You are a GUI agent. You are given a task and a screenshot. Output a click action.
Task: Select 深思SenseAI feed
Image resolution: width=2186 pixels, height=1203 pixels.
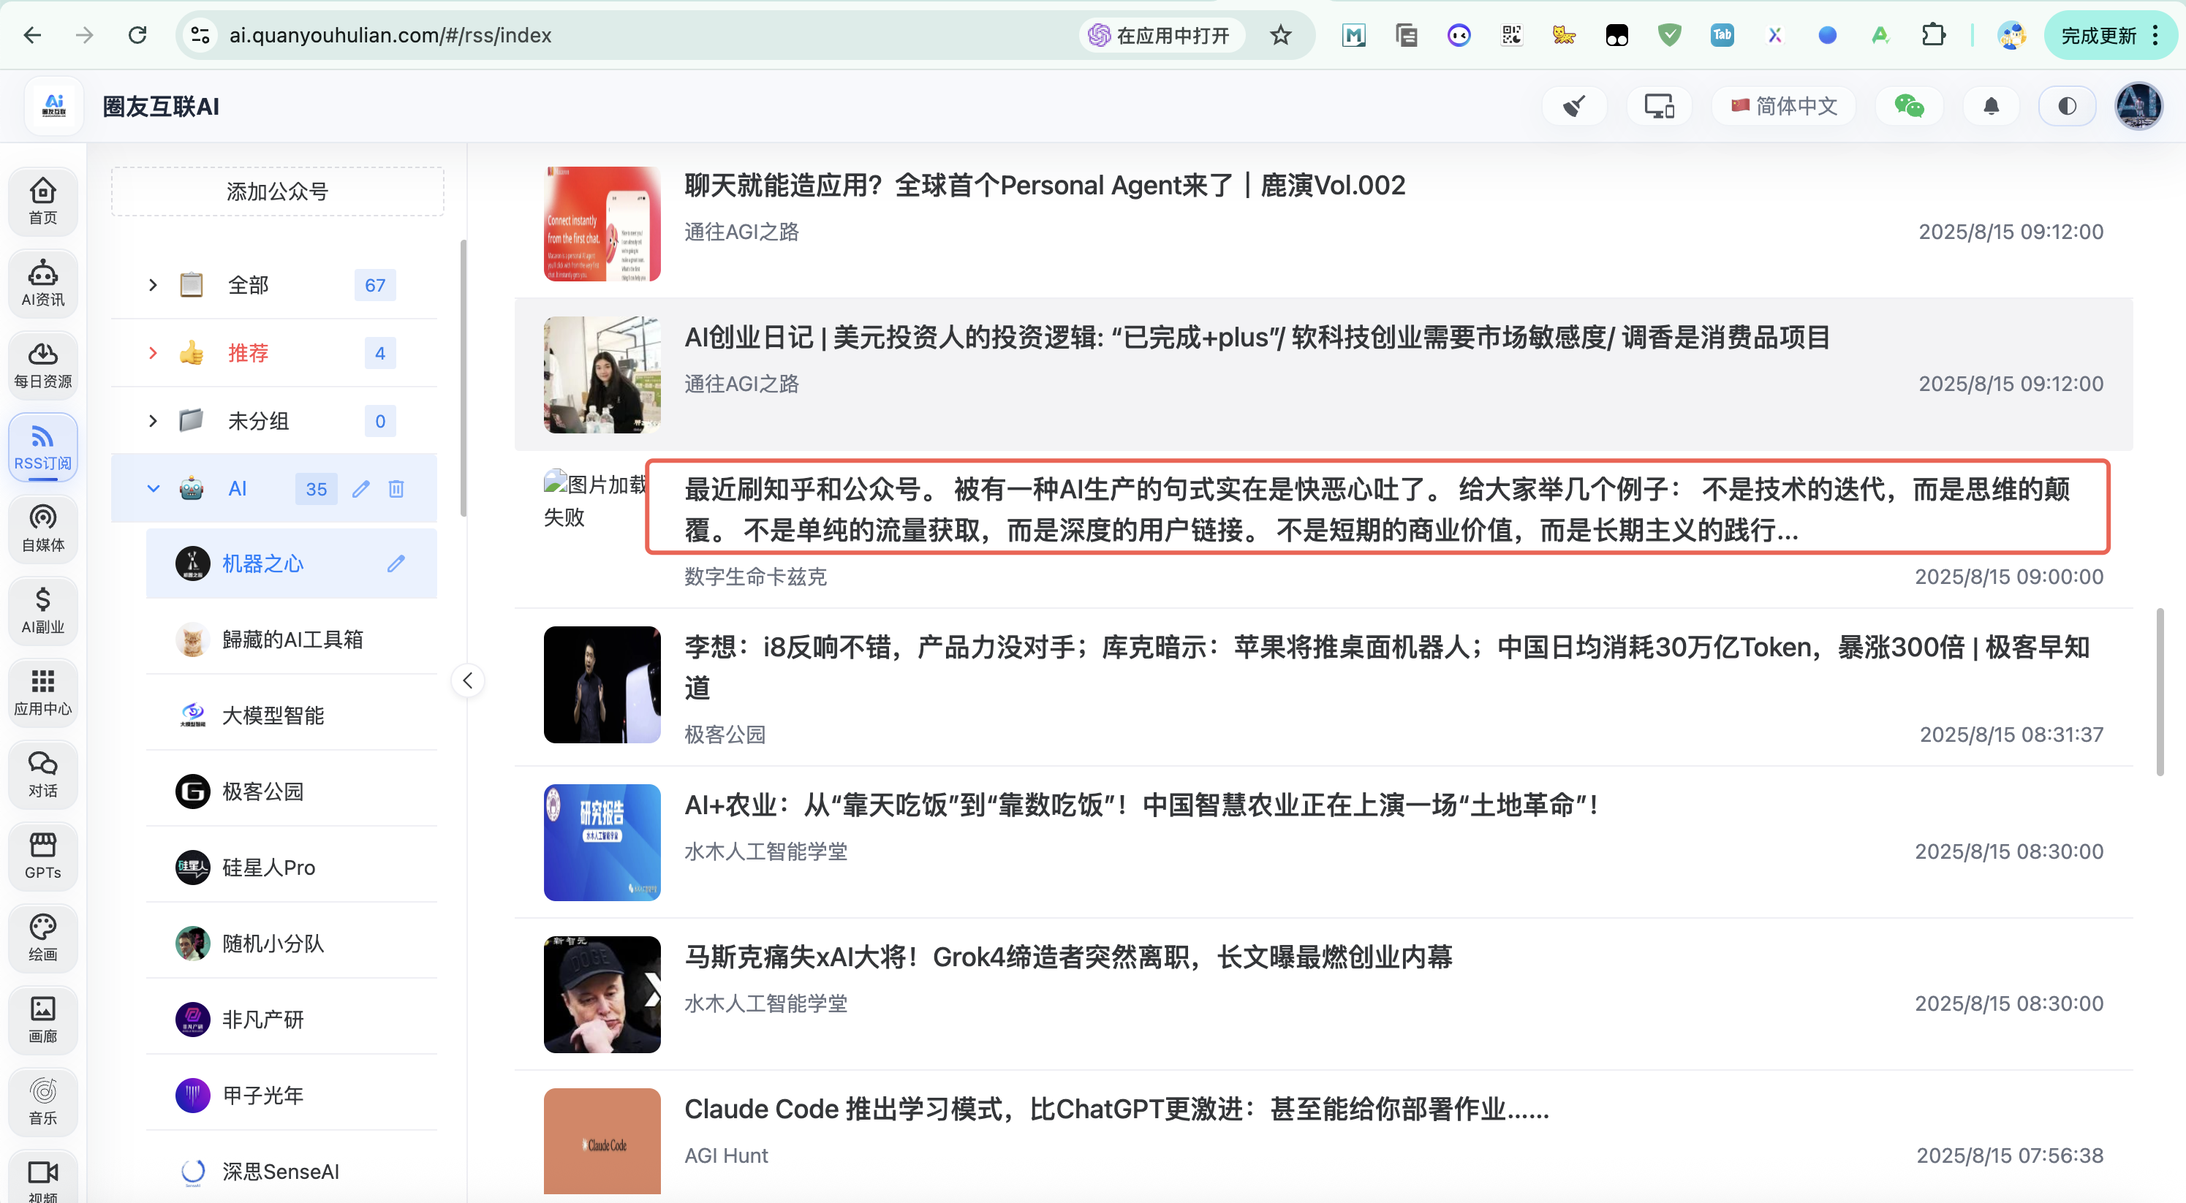[x=291, y=1172]
